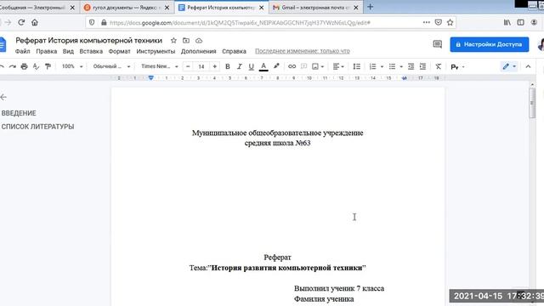Open comment history icon
This screenshot has height=306, width=544.
click(x=438, y=44)
